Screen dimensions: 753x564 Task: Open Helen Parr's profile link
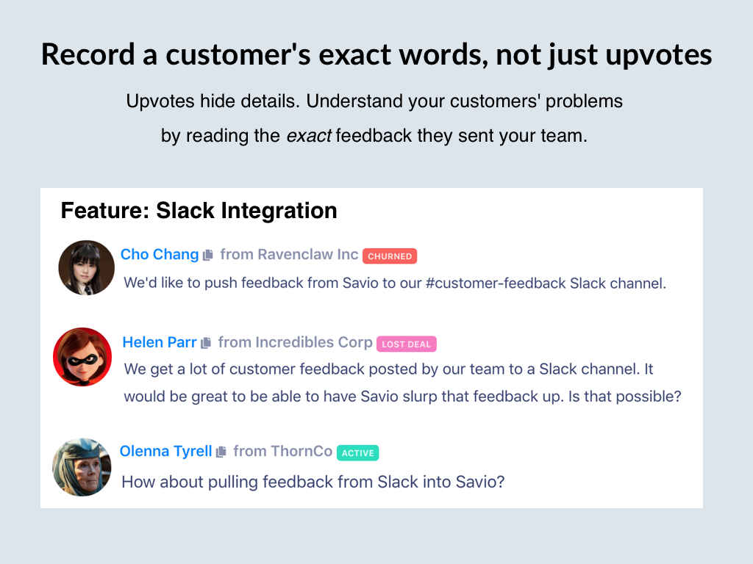tap(160, 342)
